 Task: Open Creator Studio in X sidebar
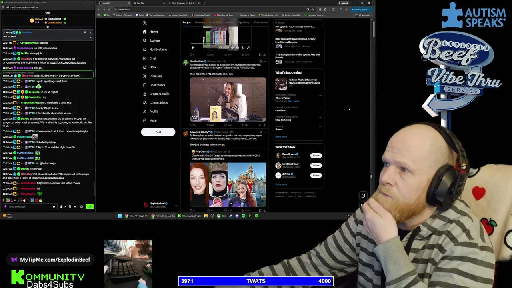click(x=156, y=94)
